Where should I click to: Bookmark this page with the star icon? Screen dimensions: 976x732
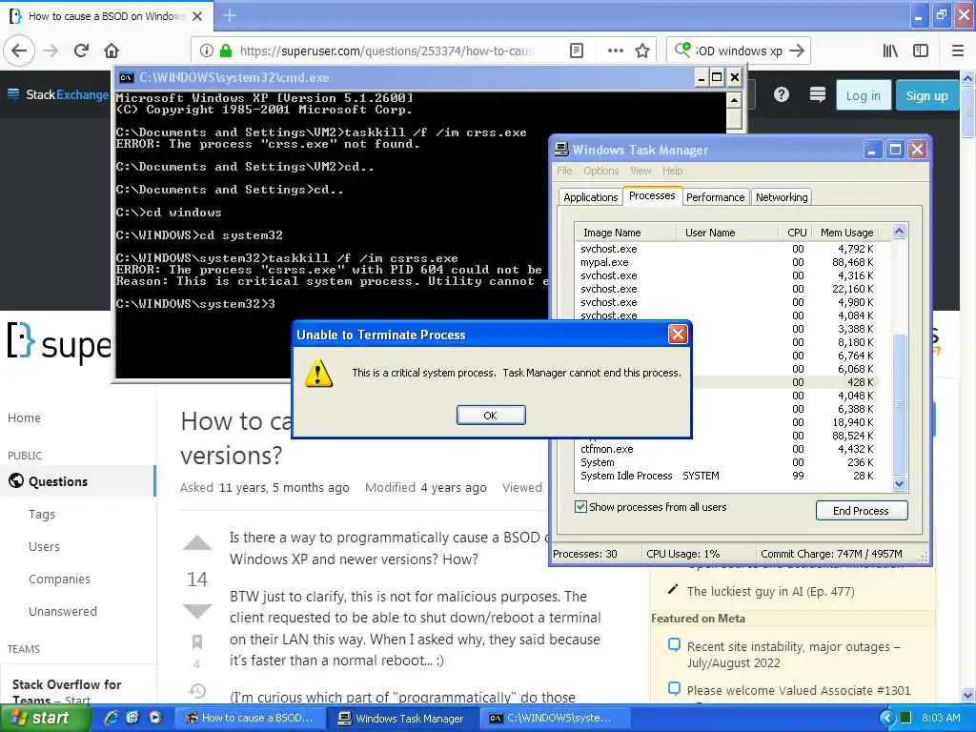click(x=642, y=51)
